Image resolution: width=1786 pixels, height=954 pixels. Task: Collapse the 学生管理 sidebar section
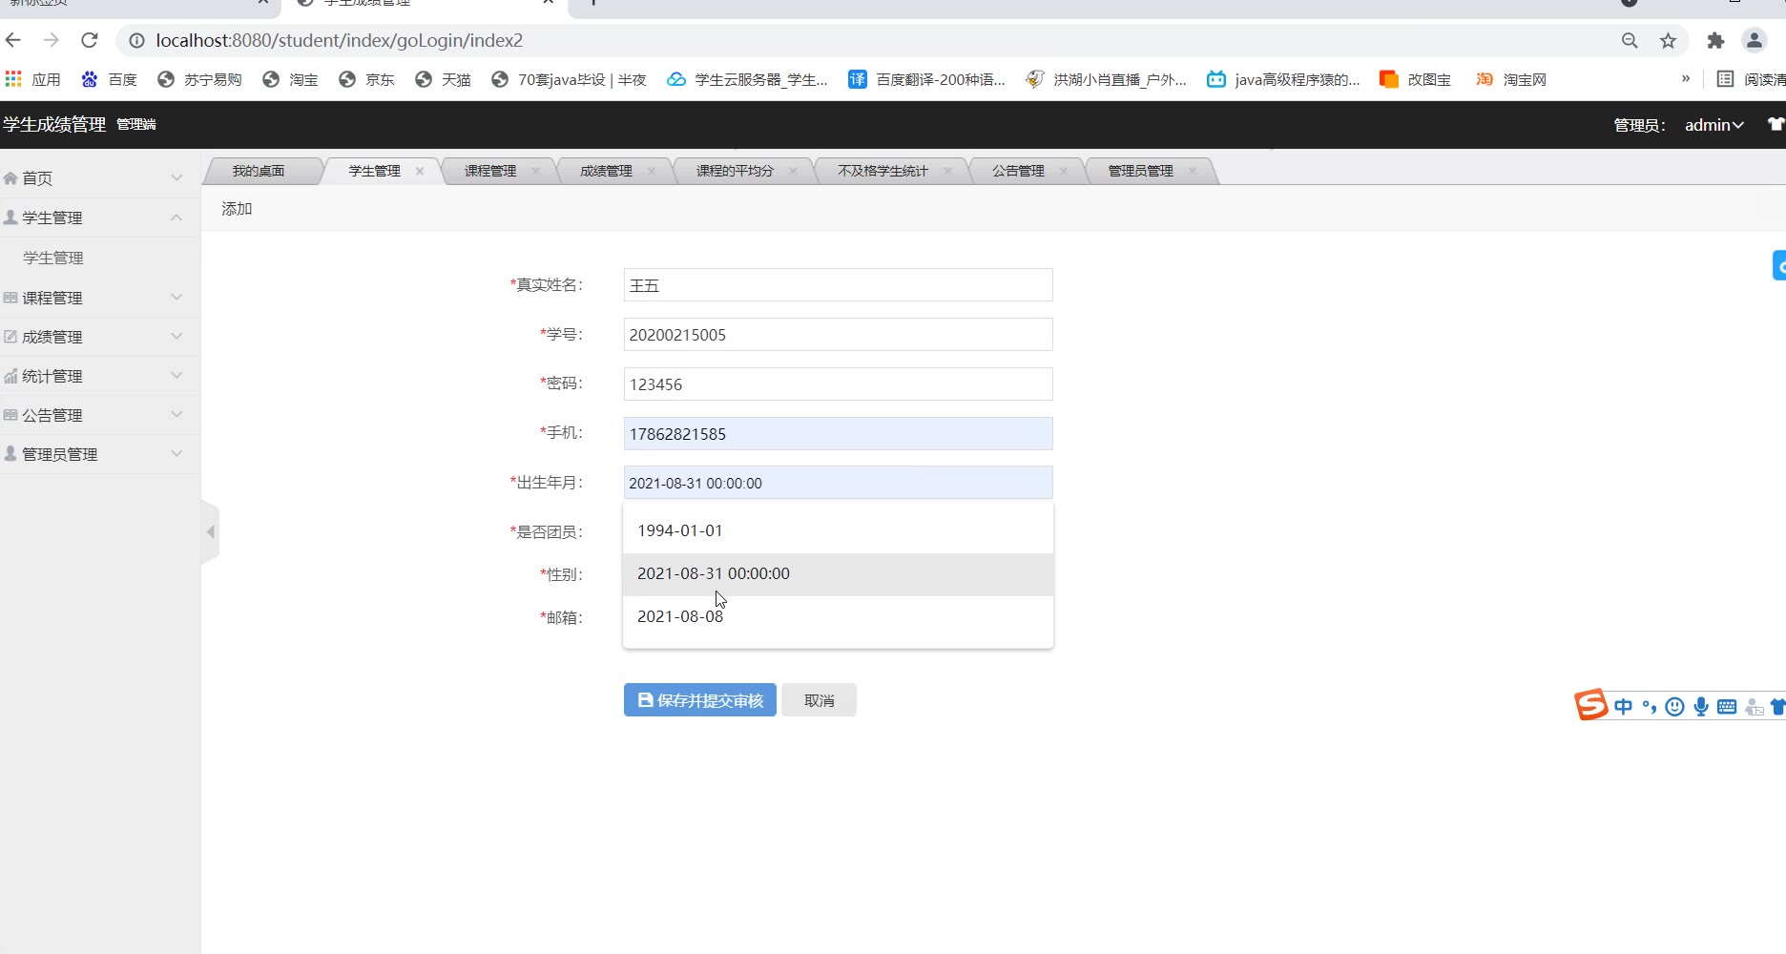click(99, 218)
